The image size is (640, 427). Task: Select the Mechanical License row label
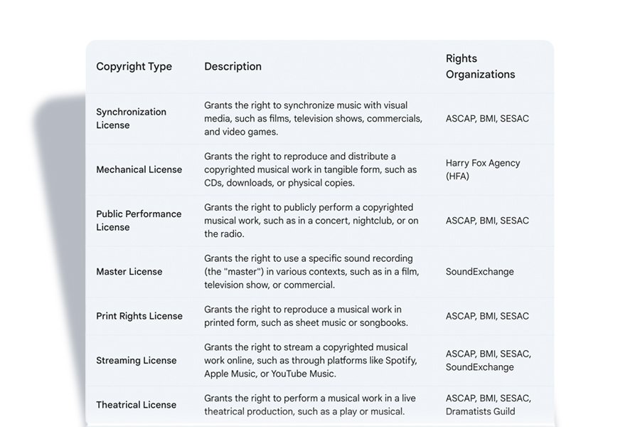[x=139, y=169]
